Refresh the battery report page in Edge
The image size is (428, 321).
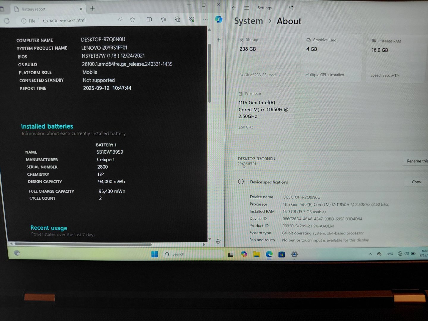[7, 21]
